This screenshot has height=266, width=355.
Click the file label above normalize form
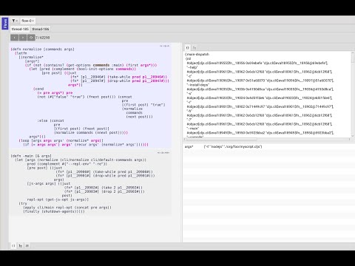click(x=164, y=46)
